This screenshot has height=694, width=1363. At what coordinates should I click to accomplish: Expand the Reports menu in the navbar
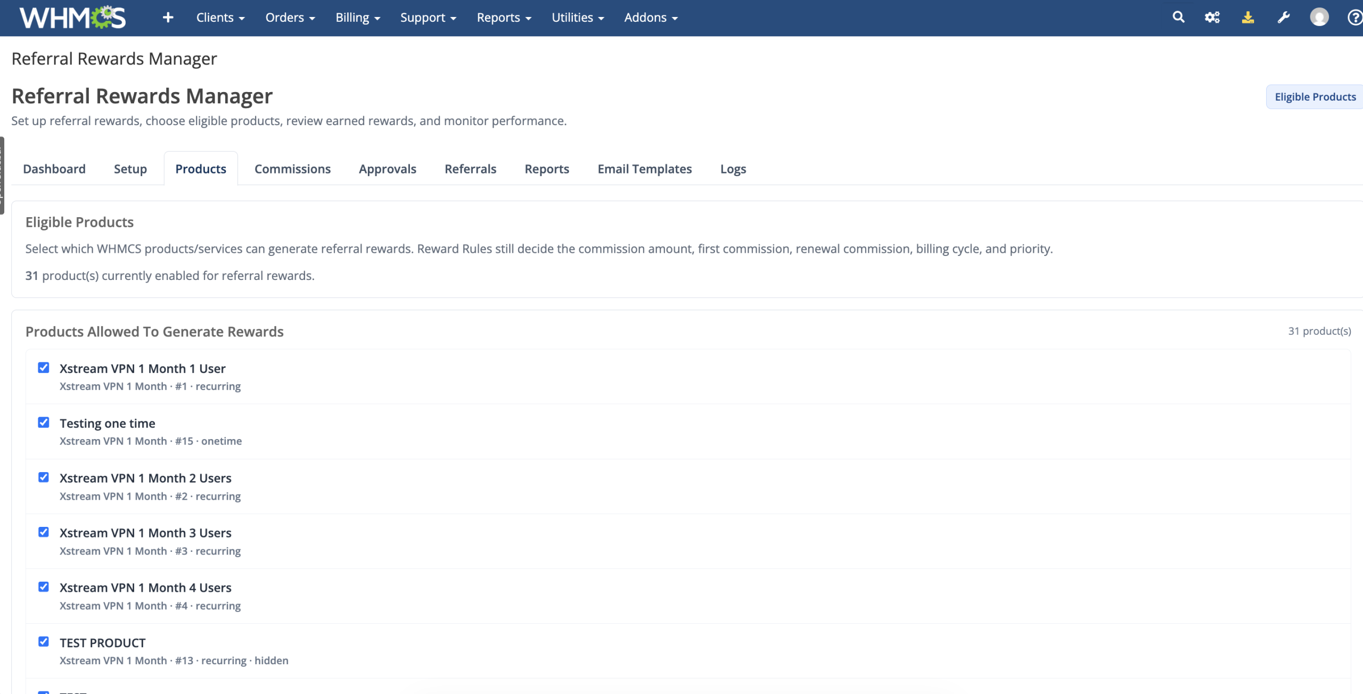point(504,18)
